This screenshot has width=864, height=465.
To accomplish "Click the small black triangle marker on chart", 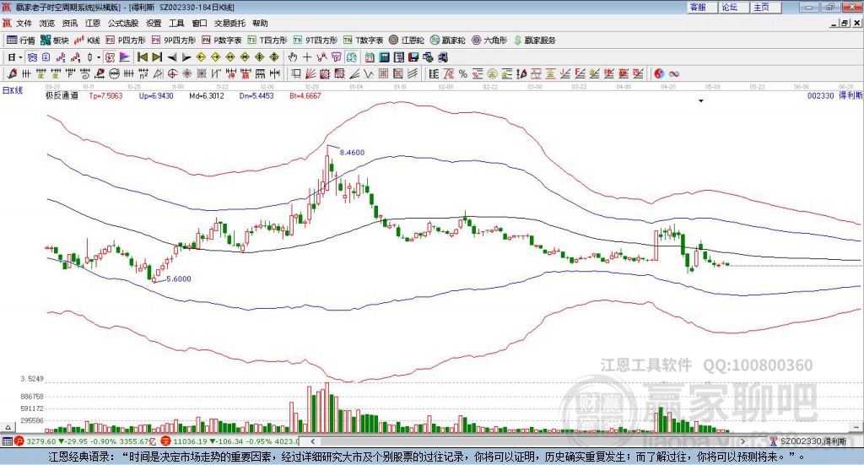I will (701, 101).
